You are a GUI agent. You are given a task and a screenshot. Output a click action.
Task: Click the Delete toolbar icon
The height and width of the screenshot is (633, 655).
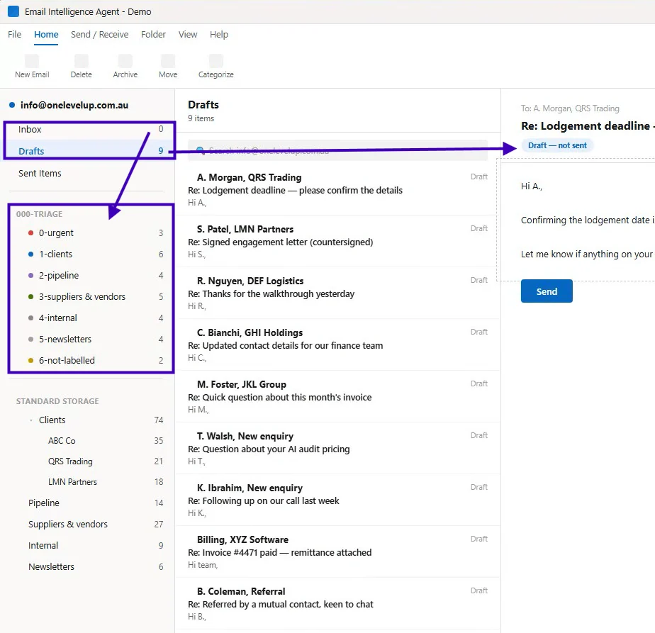point(81,61)
